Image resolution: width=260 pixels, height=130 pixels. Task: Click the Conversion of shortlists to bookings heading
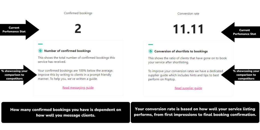(181, 51)
